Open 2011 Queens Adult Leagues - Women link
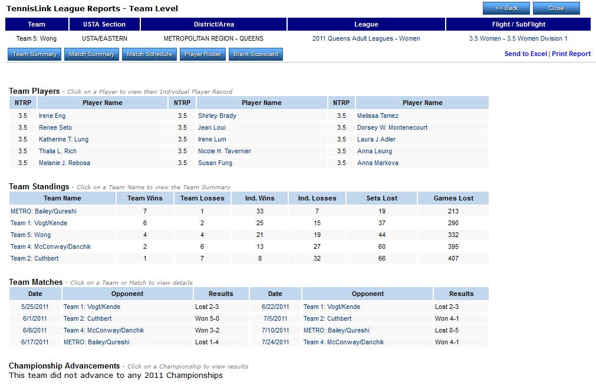Screen dimensions: 596x385 click(x=366, y=39)
